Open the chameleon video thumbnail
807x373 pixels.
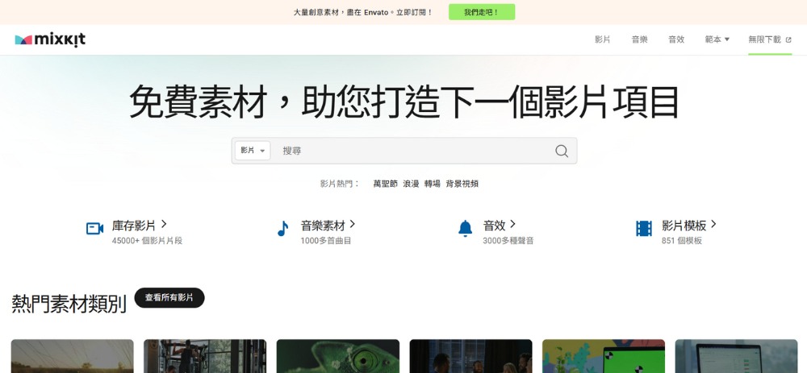338,356
